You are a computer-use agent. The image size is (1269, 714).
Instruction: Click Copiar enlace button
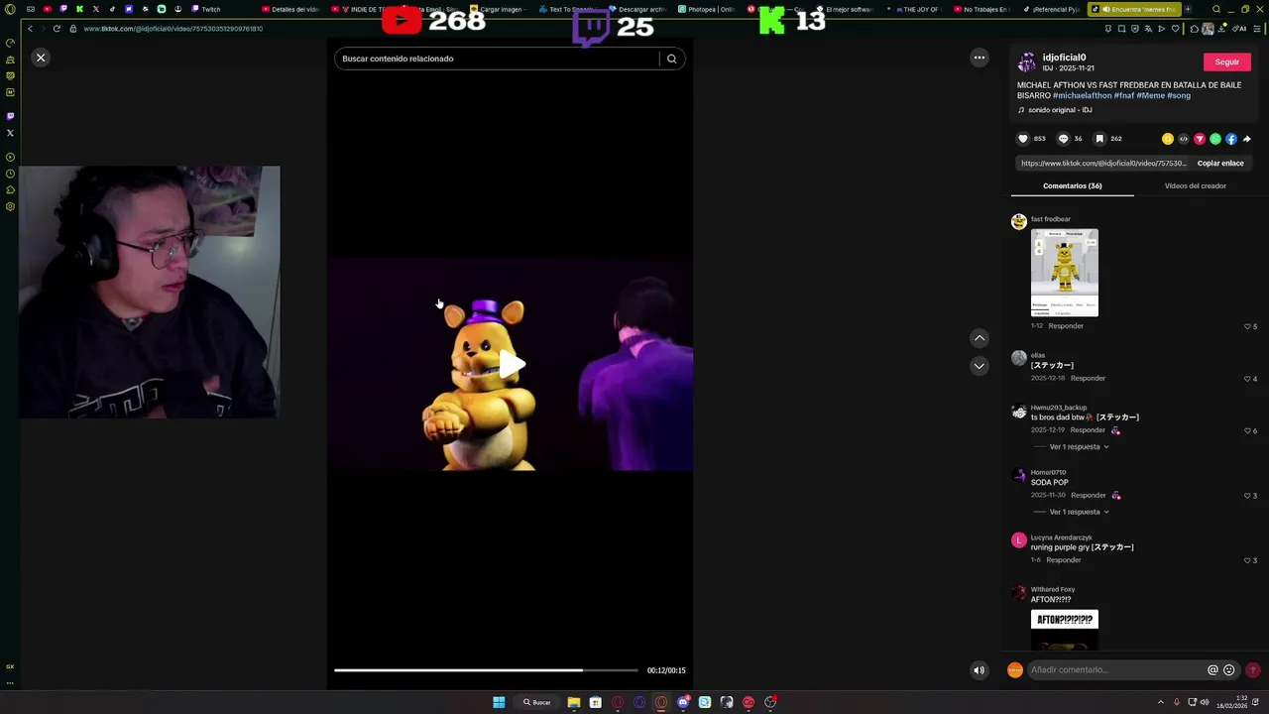1220,163
